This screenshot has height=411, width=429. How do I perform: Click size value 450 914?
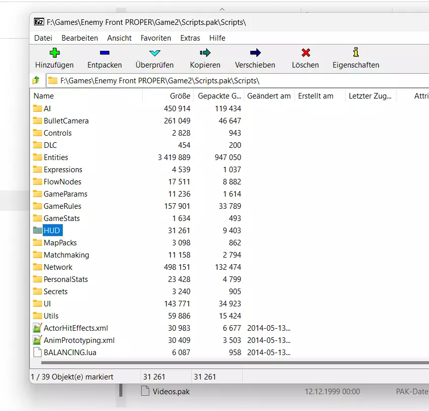pyautogui.click(x=177, y=108)
